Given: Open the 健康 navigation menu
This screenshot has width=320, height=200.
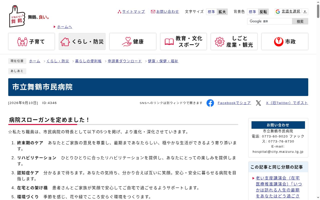Looking at the screenshot, I should (x=133, y=41).
